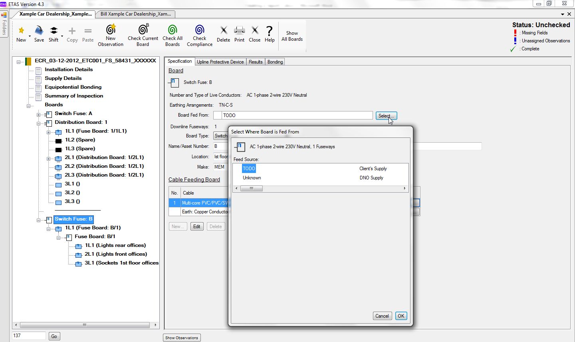
Task: Click the Close X toolbar icon
Action: point(255,30)
